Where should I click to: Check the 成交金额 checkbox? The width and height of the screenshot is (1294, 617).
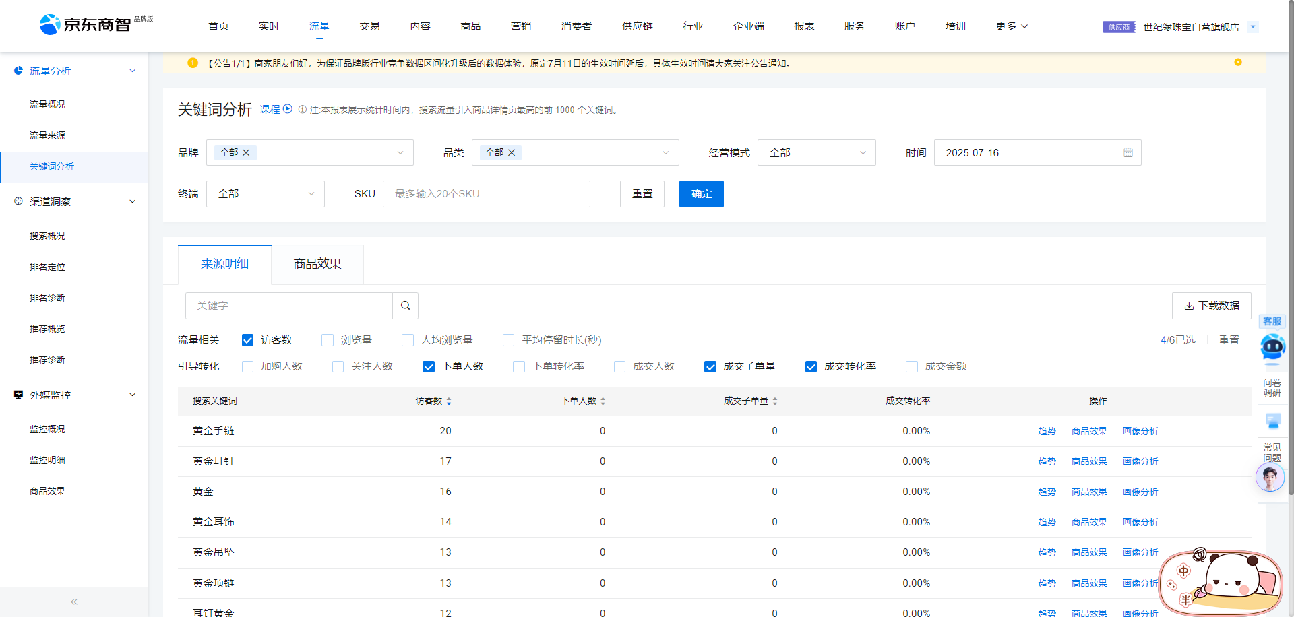912,366
